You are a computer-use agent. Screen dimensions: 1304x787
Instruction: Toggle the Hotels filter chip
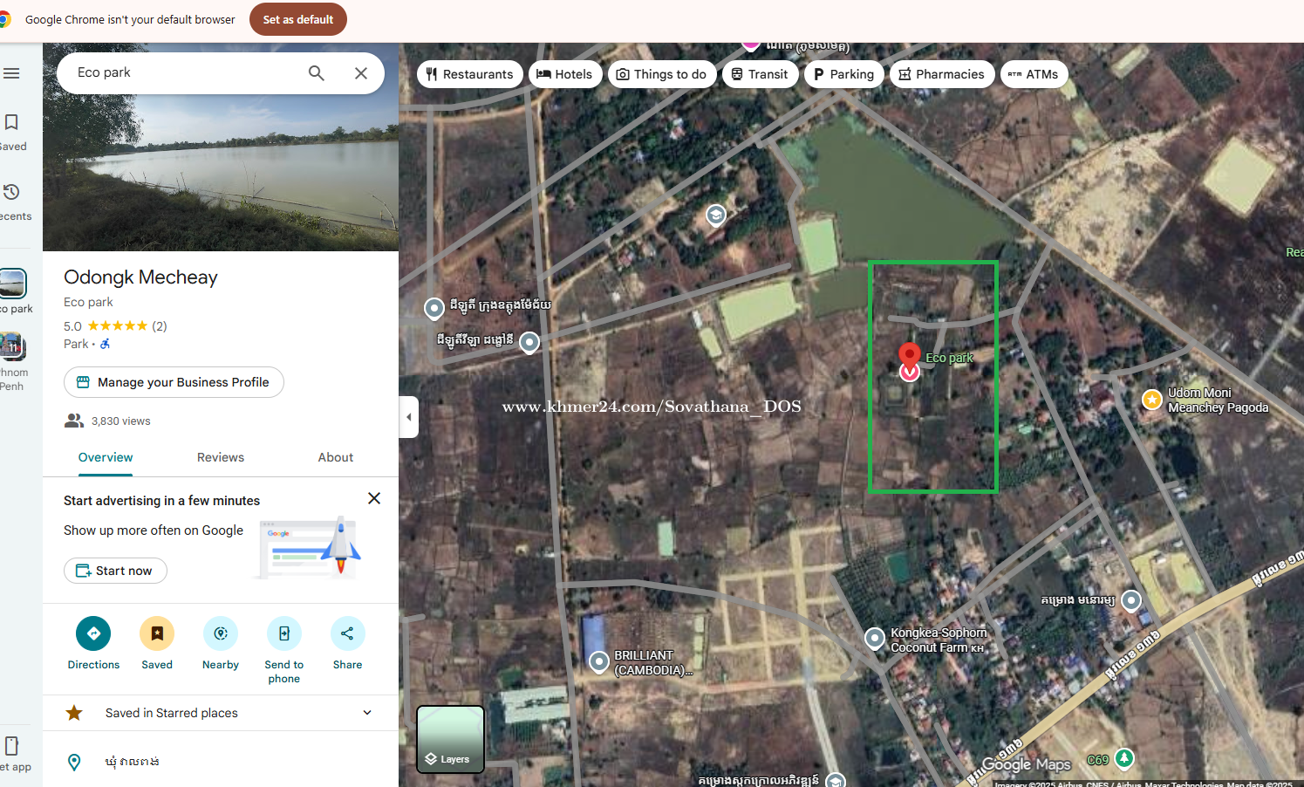point(565,74)
